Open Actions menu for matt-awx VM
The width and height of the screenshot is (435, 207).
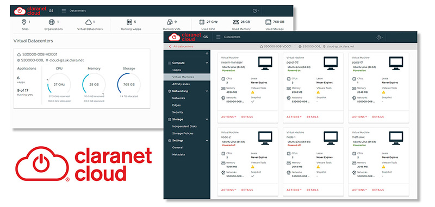pyautogui.click(x=359, y=190)
